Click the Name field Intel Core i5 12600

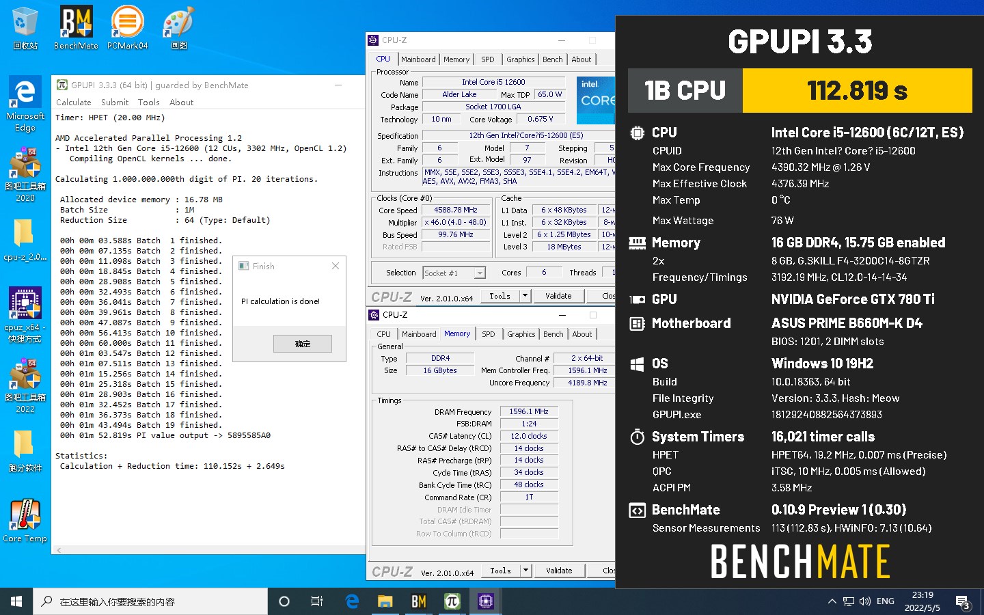tap(493, 82)
